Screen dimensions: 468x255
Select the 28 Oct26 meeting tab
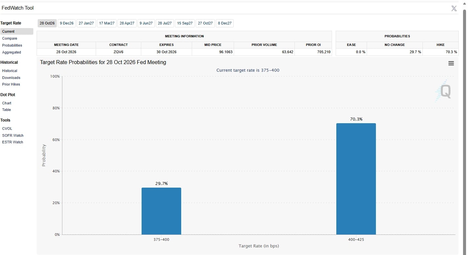47,23
